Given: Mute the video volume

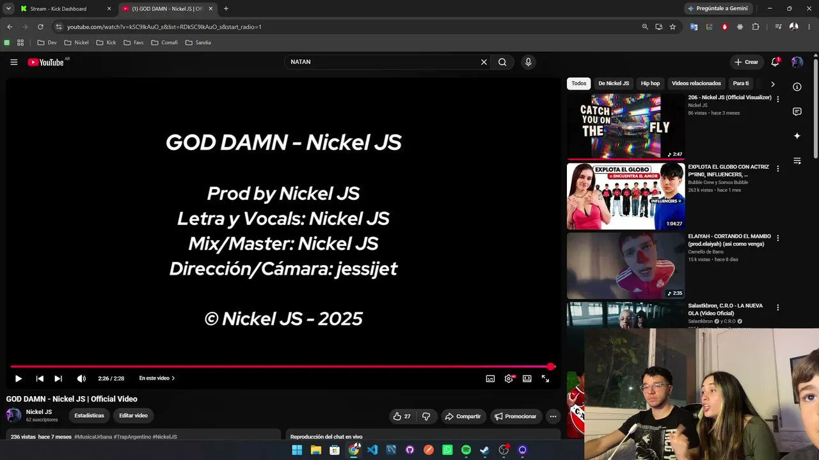Looking at the screenshot, I should click(81, 378).
